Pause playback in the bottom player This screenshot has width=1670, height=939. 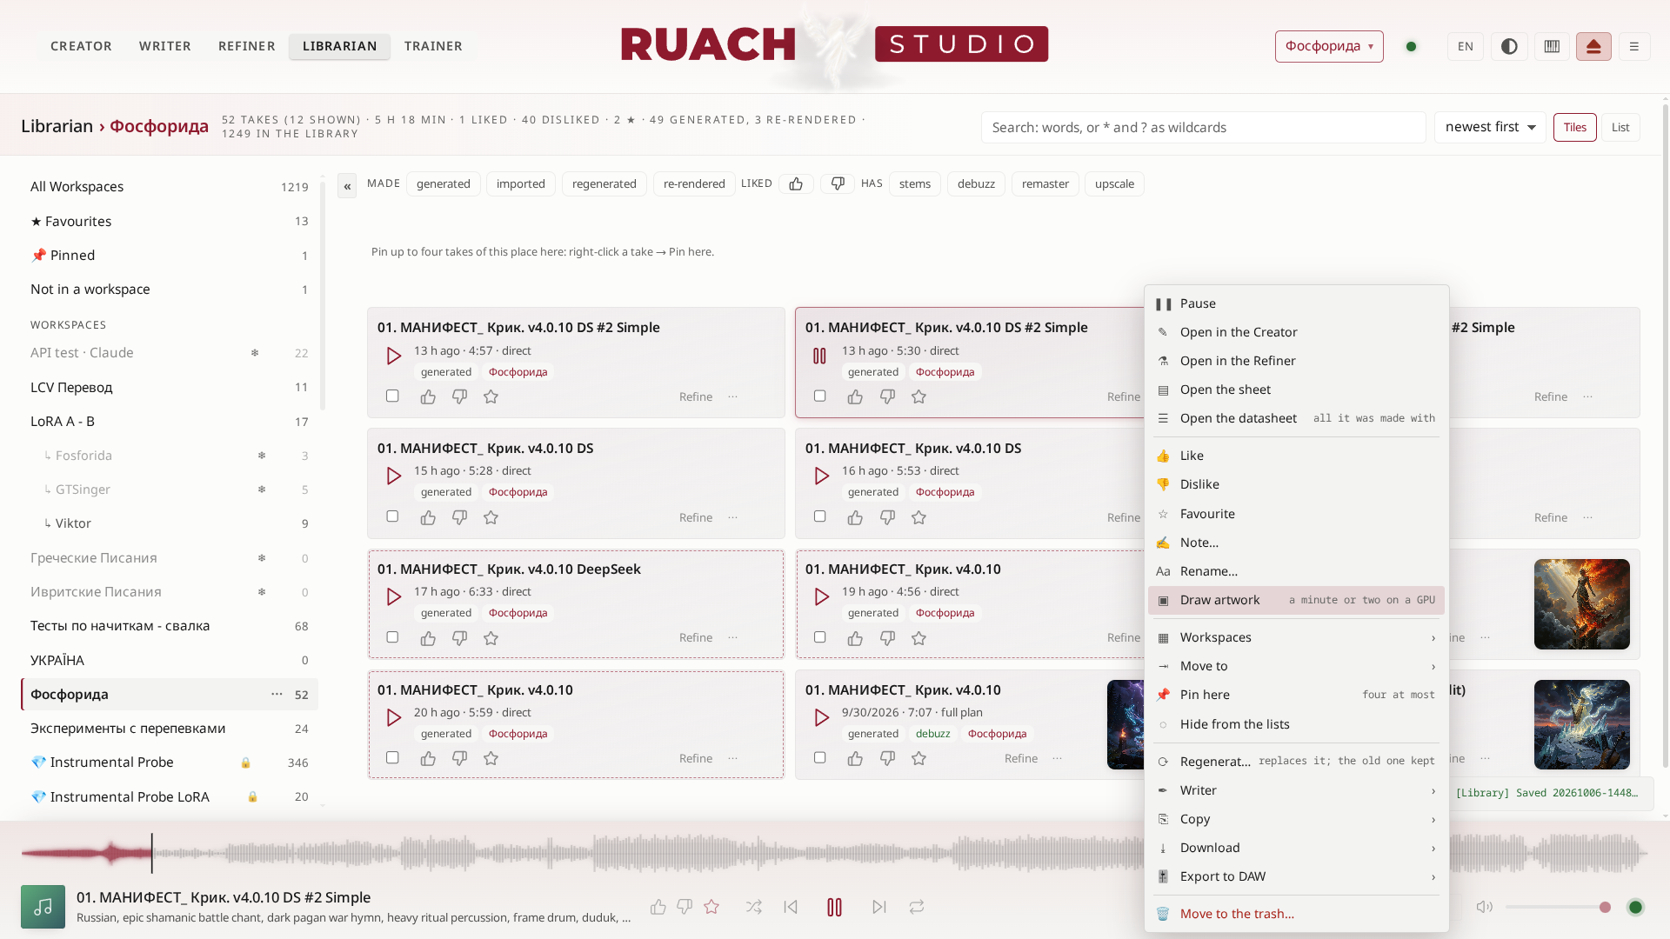click(x=834, y=907)
